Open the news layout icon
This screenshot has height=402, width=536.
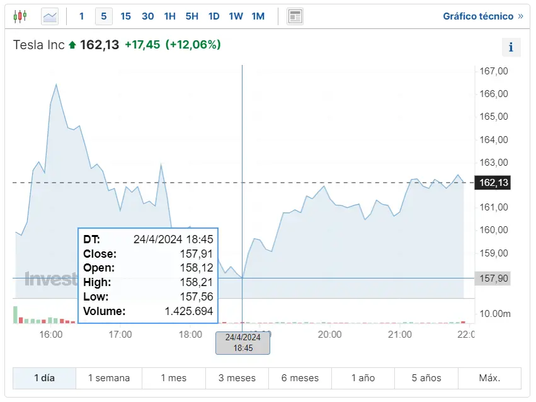[x=295, y=16]
